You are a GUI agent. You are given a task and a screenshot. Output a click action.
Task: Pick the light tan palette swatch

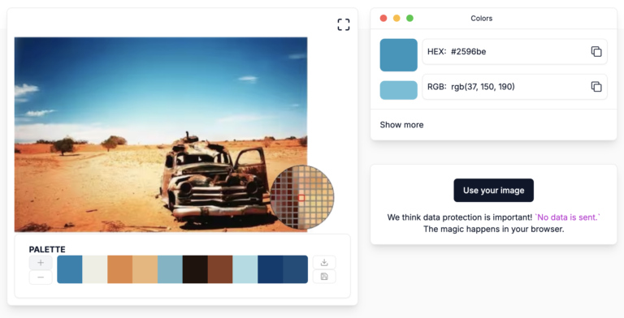(x=145, y=269)
